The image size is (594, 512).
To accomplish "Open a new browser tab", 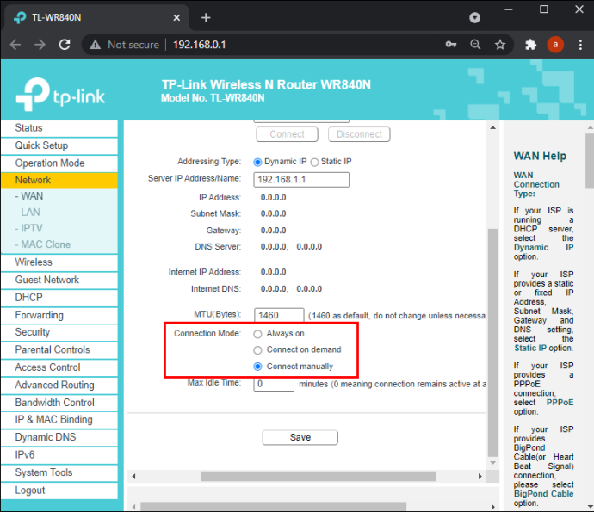I will click(x=206, y=17).
